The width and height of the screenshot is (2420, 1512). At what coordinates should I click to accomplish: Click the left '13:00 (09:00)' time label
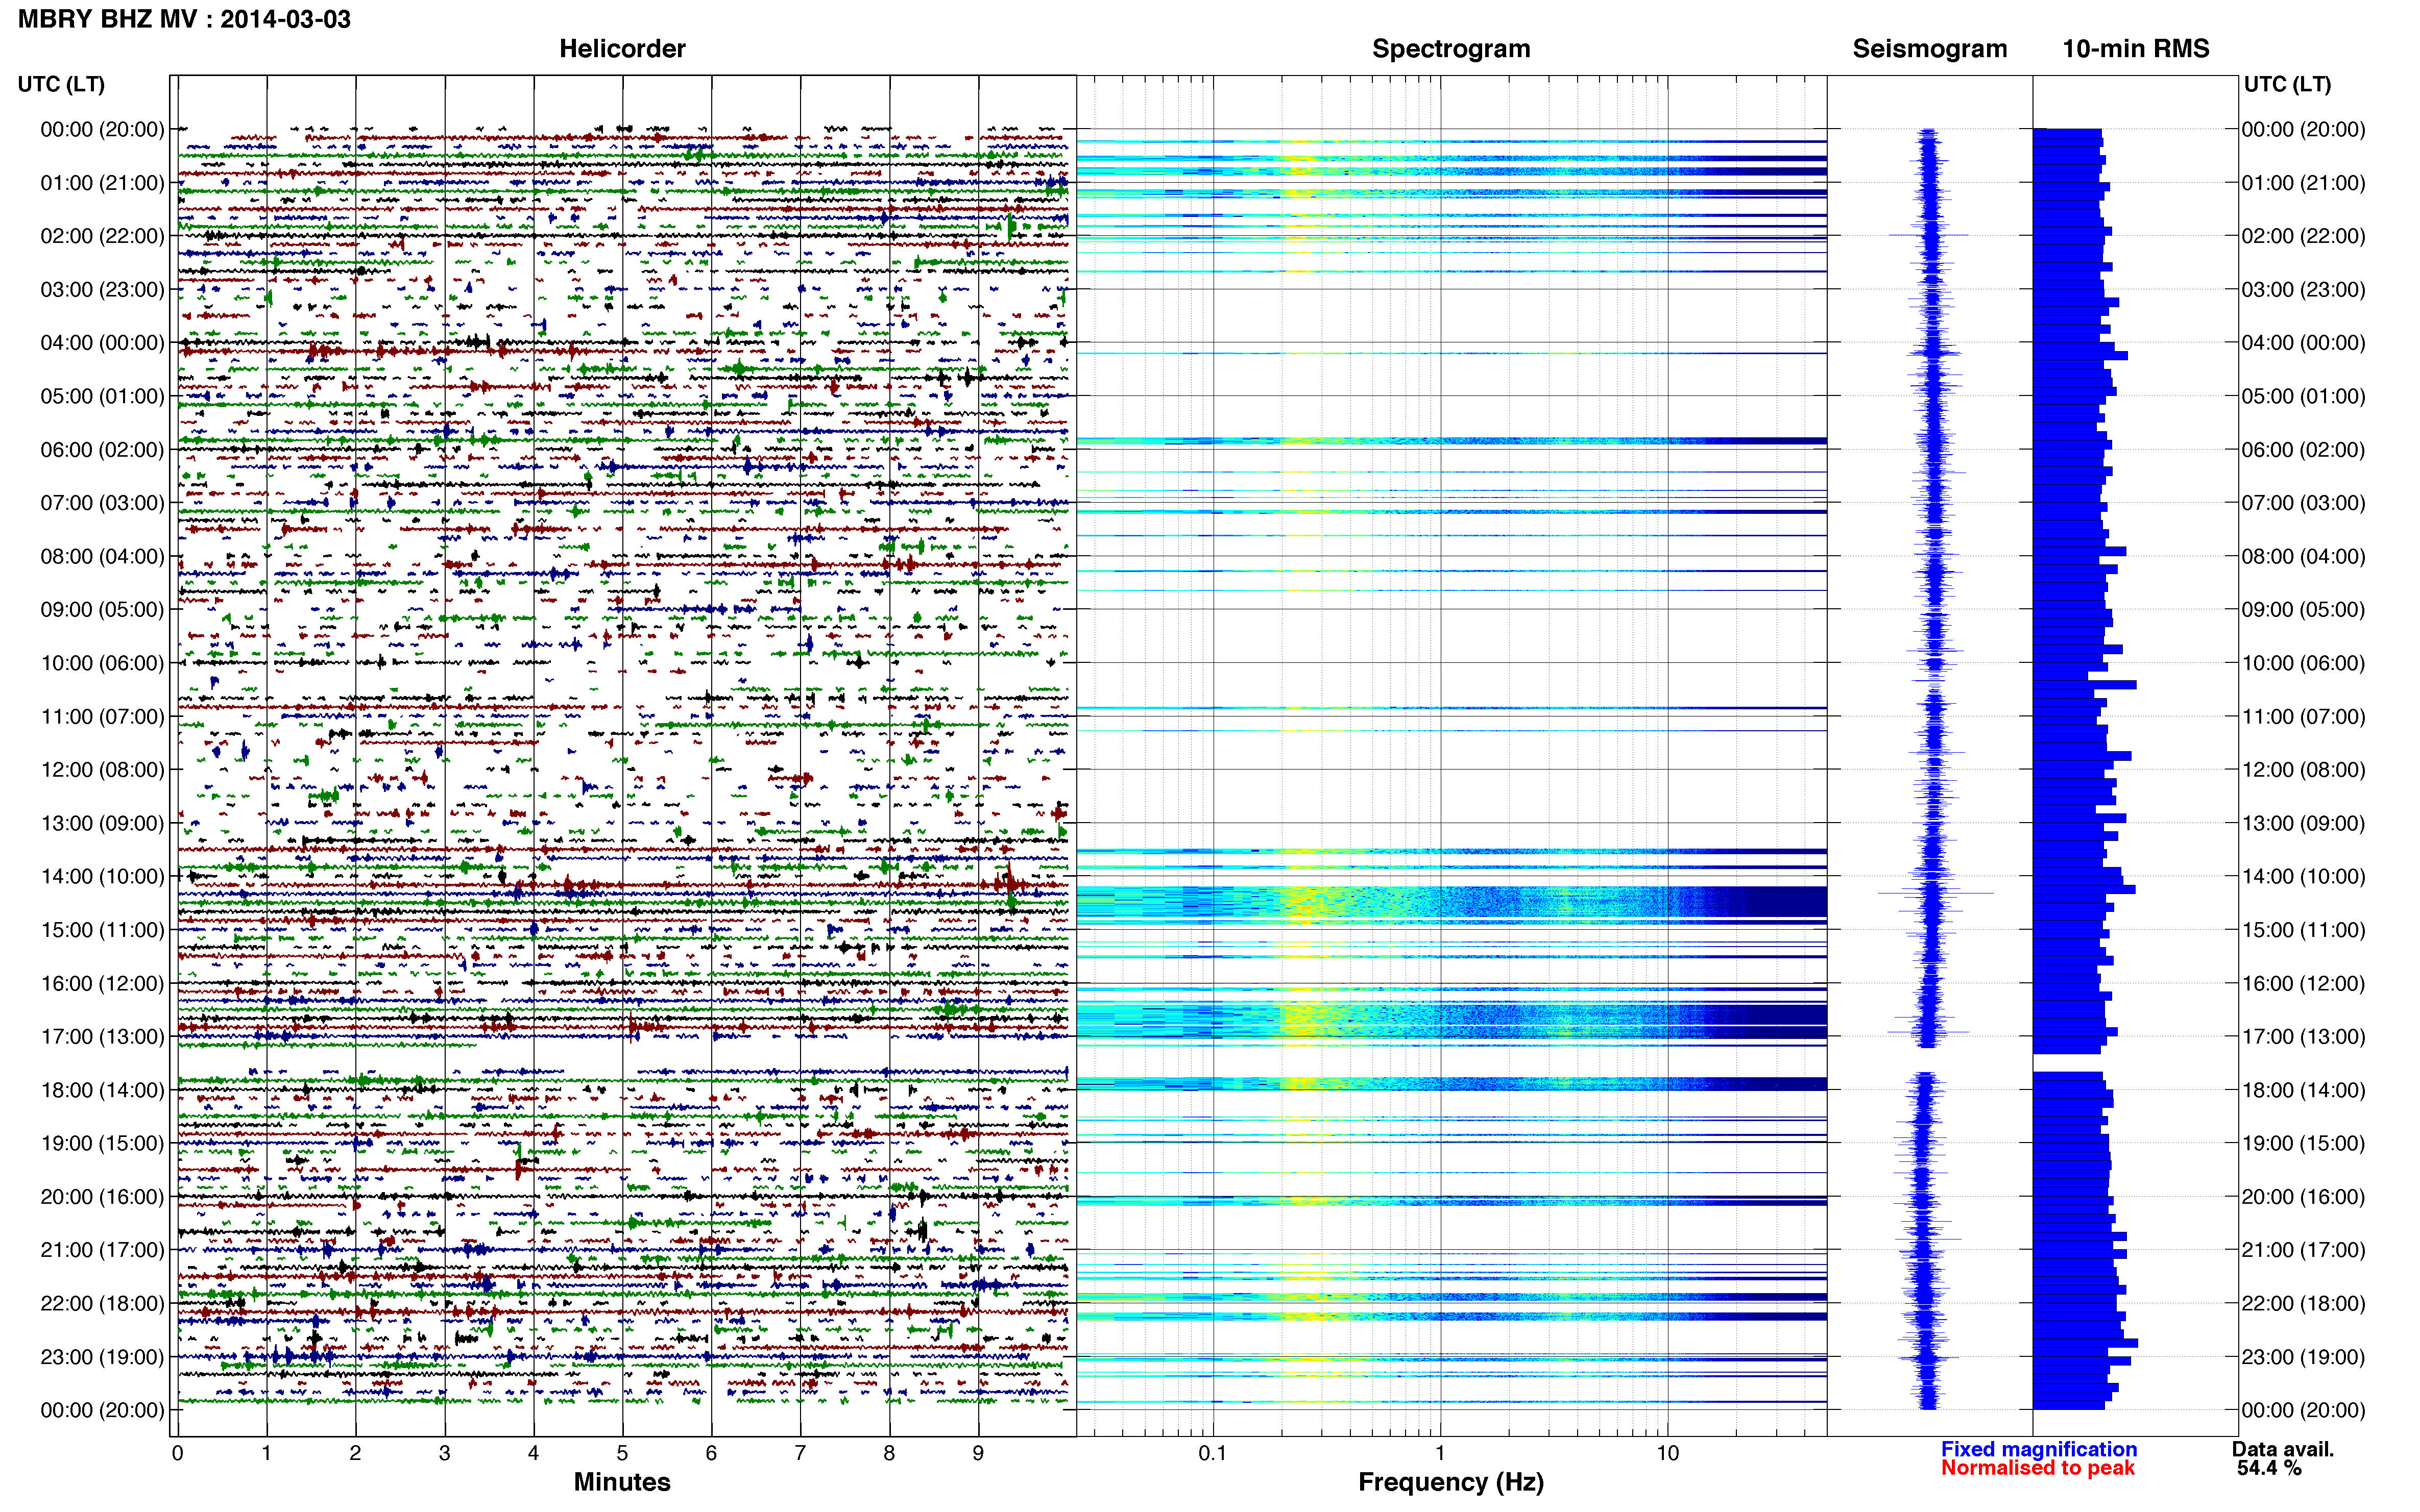coord(102,823)
